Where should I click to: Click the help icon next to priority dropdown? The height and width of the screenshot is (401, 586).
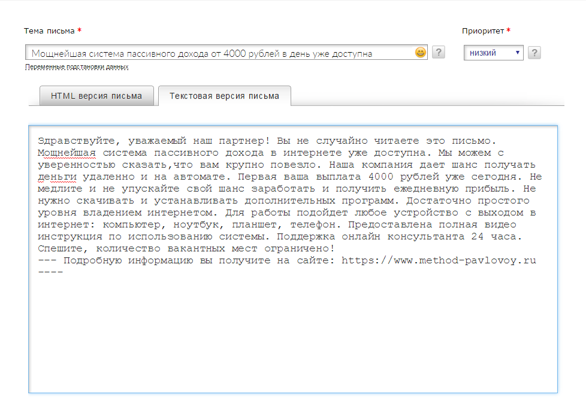pyautogui.click(x=534, y=53)
